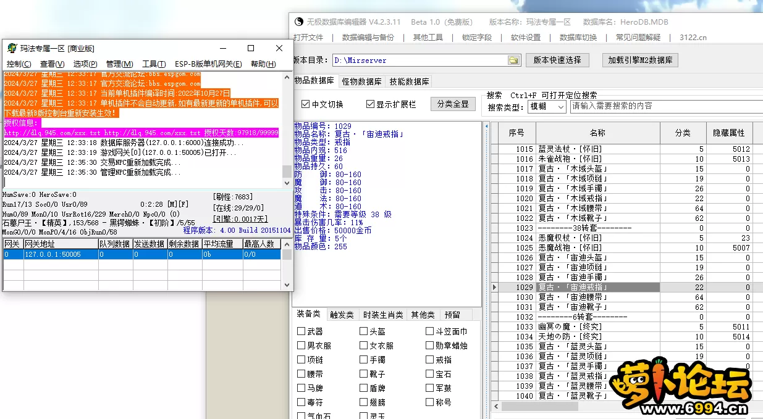Check the 宝石 checkbox
The height and width of the screenshot is (419, 763).
(x=429, y=374)
